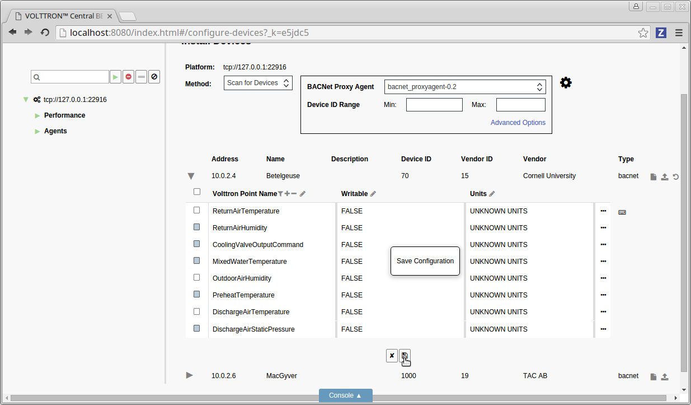Open the ellipsis menu for PreheatTemperature
Screen dimensions: 691x405
tap(603, 295)
